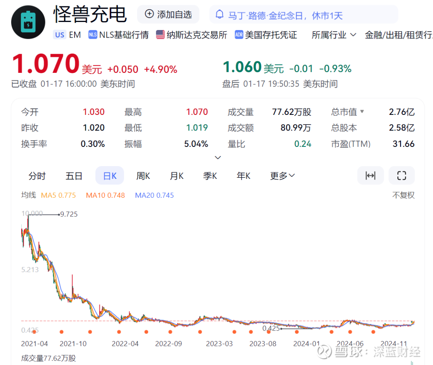Click the US flag exchange icon
433x365 pixels.
point(160,35)
